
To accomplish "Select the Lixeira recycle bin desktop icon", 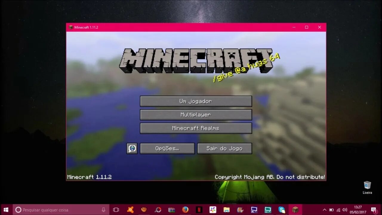I will tap(367, 188).
